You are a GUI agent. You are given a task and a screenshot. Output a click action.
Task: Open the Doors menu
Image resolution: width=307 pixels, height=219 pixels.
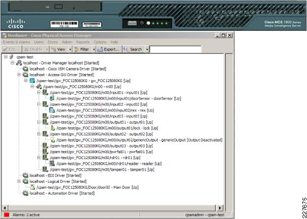[53, 42]
